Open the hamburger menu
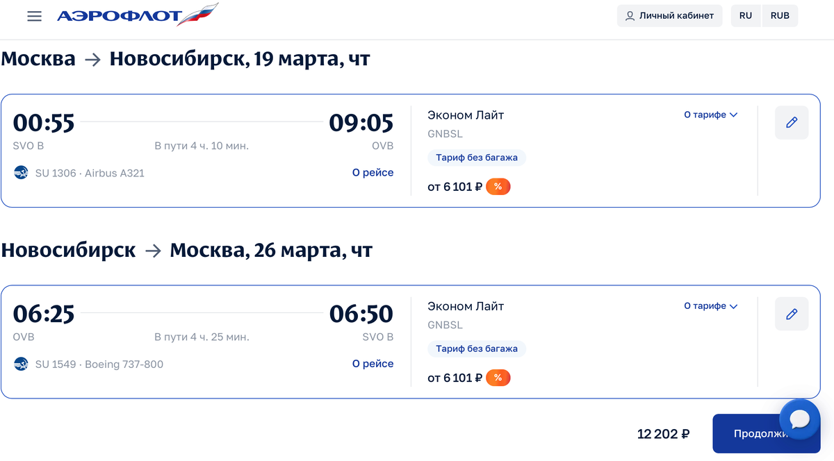Screen dimensions: 834x461 click(x=35, y=16)
